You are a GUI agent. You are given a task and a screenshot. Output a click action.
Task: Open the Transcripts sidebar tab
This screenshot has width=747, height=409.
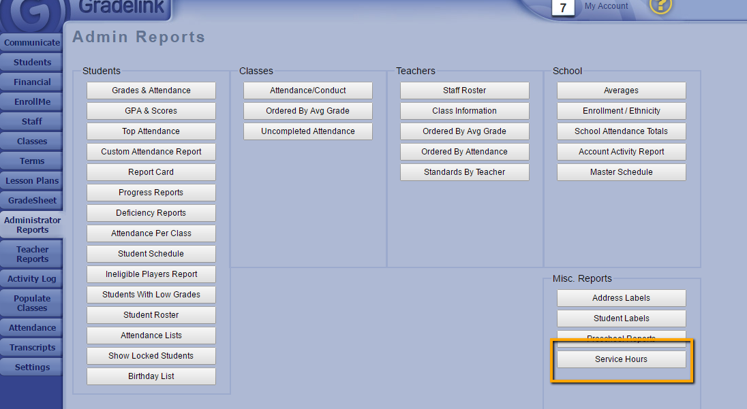pyautogui.click(x=32, y=347)
